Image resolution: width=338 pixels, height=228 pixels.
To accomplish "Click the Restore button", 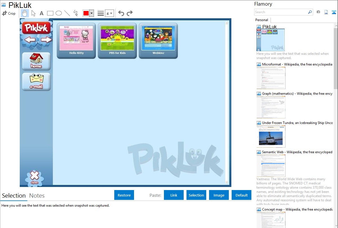I will pos(124,195).
